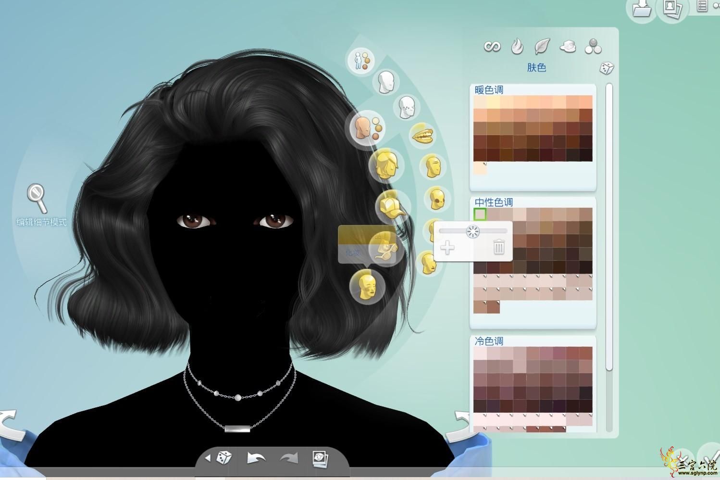Filter skin tones by the infinity icon

[x=492, y=47]
